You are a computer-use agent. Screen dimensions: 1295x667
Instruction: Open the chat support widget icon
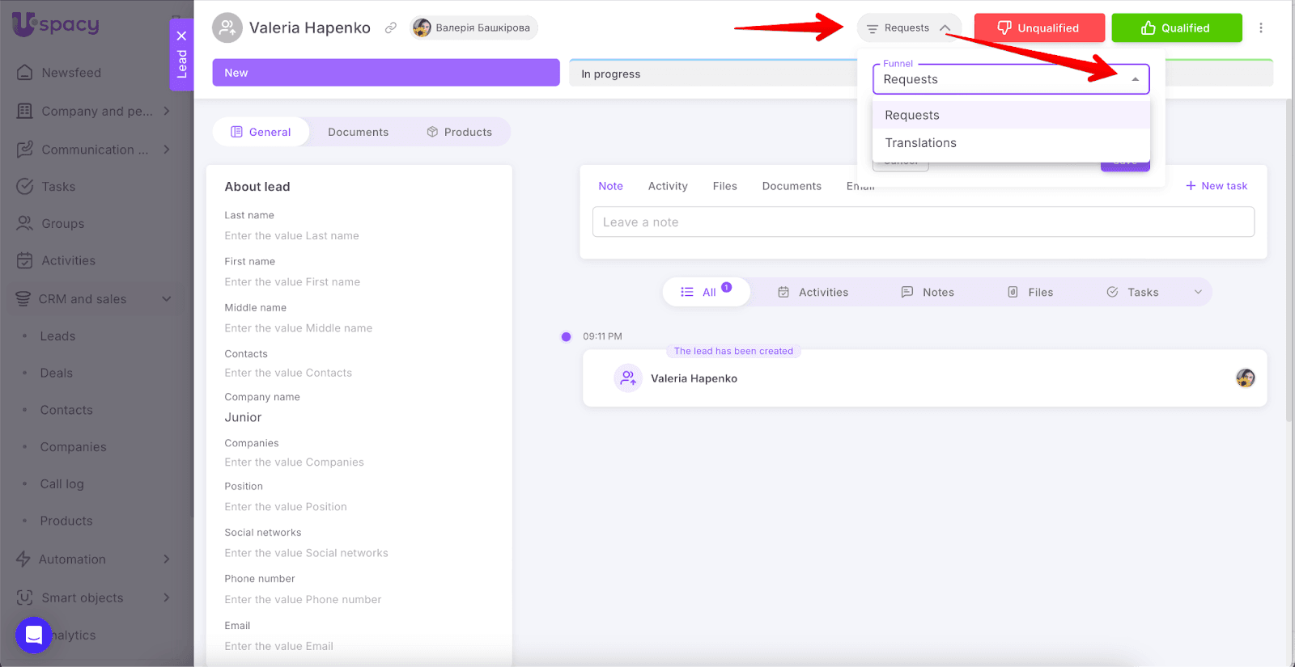pyautogui.click(x=33, y=635)
